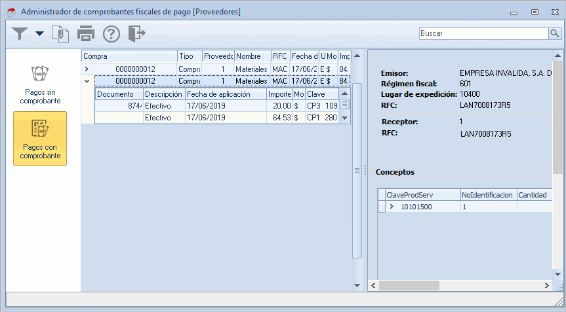The image size is (566, 312).
Task: Open help question mark icon
Action: pyautogui.click(x=111, y=34)
